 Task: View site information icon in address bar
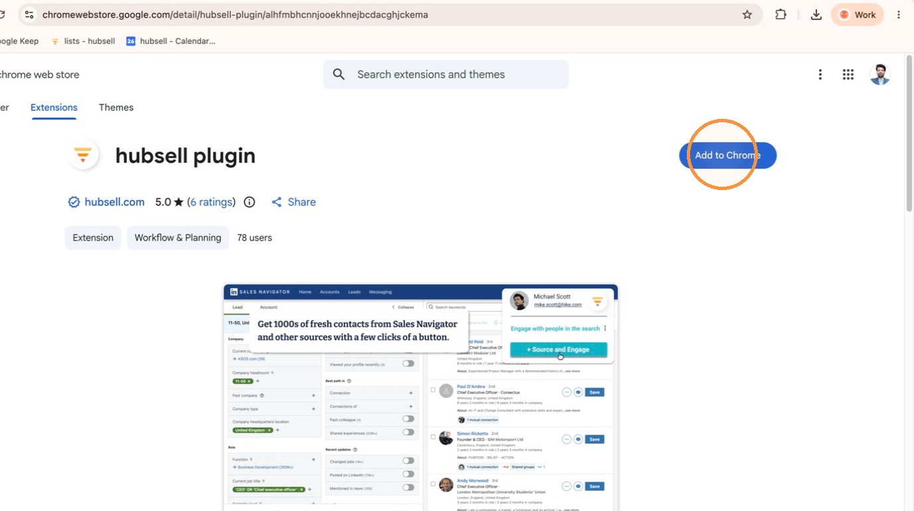pyautogui.click(x=29, y=15)
